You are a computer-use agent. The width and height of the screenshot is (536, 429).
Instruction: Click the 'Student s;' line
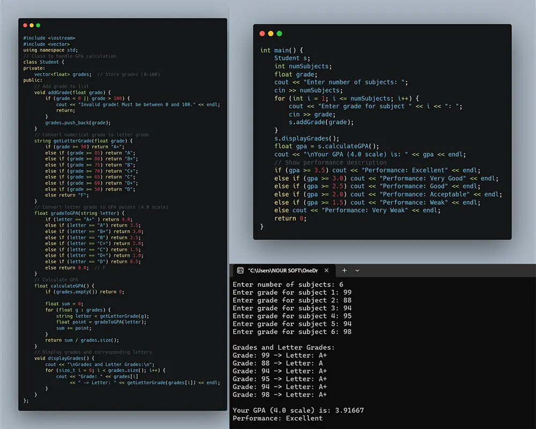pyautogui.click(x=292, y=58)
